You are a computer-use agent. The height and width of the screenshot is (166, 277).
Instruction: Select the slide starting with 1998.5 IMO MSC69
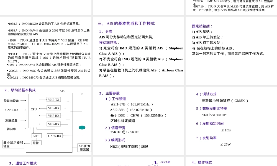point(46,51)
